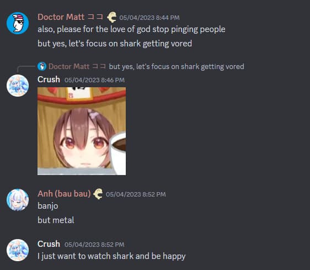Click Doctor Matt's name in the reply line
Image resolution: width=310 pixels, height=270 pixels.
pyautogui.click(x=77, y=66)
